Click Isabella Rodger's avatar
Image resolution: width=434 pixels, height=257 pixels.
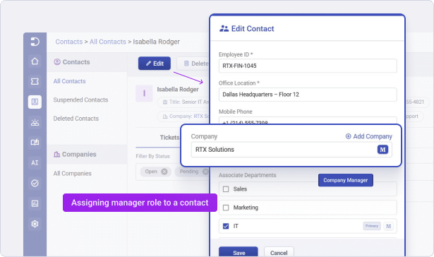[144, 93]
